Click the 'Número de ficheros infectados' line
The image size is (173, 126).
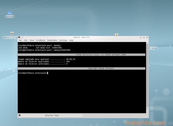[42, 64]
